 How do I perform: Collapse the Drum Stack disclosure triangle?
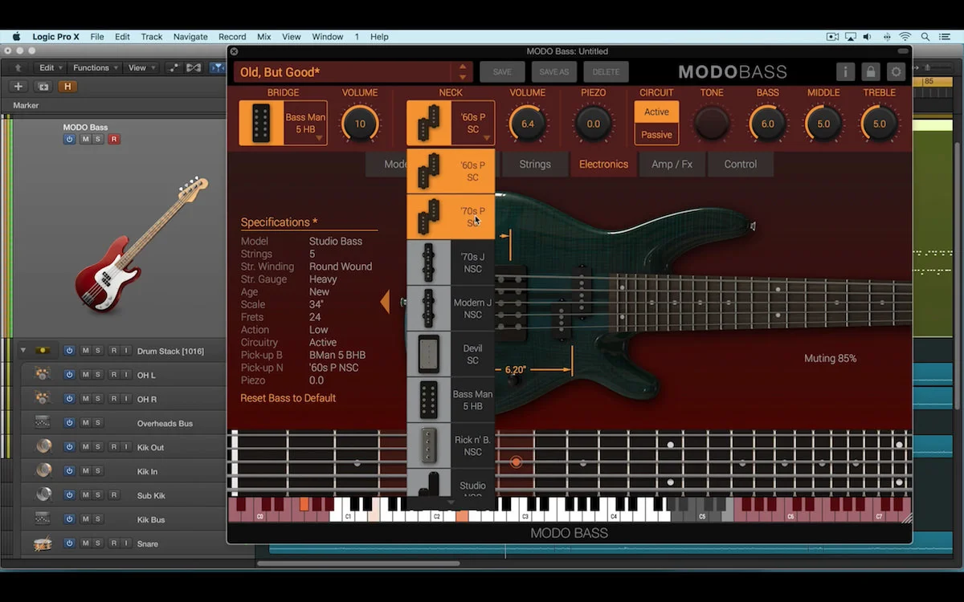[x=22, y=351]
